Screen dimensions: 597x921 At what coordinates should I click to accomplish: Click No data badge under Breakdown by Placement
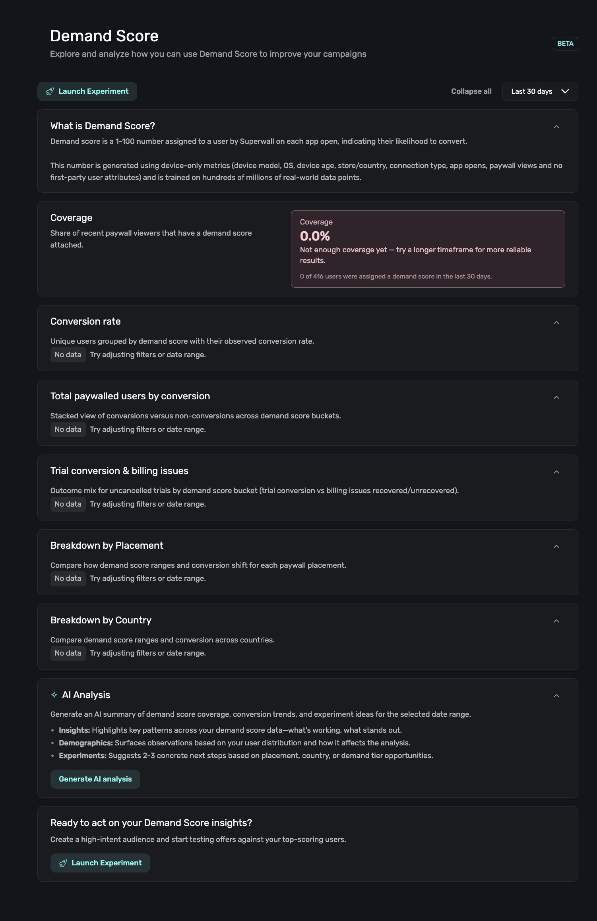click(68, 579)
